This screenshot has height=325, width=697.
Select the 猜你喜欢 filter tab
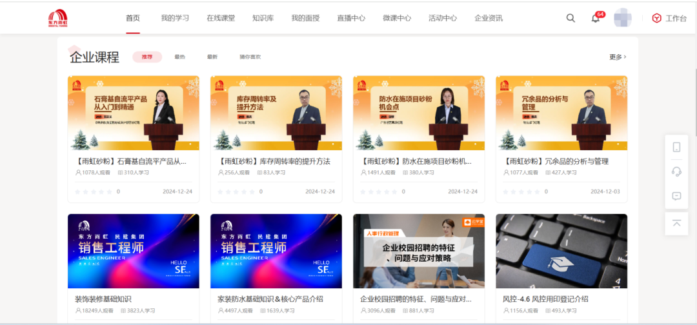coord(250,57)
